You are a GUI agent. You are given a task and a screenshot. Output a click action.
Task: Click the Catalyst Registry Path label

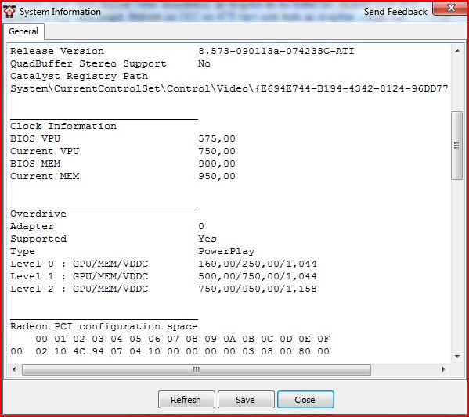tap(79, 76)
